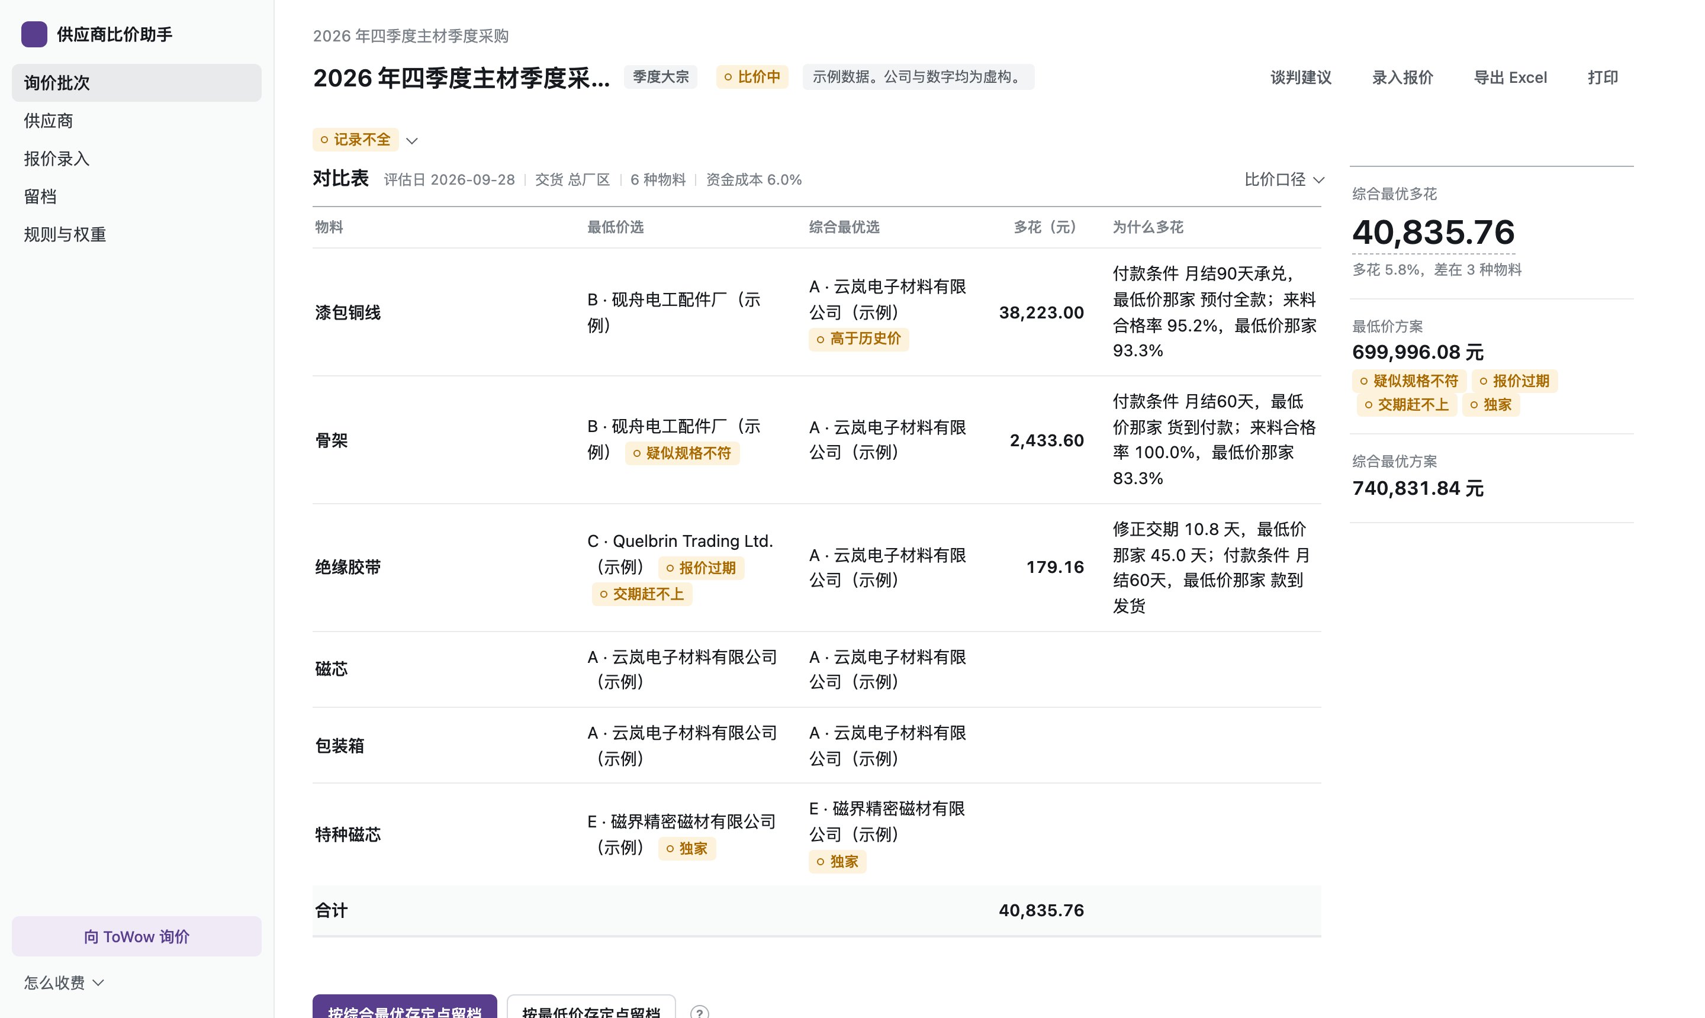Viewport: 1705px width, 1018px height.
Task: Click the 示例数据 notice badge
Action: (918, 77)
